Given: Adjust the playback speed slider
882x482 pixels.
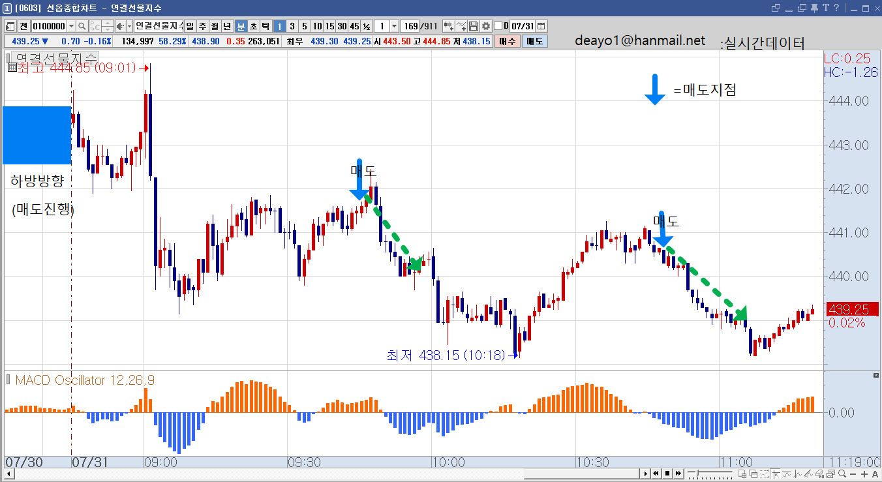Looking at the screenshot, I should [697, 474].
